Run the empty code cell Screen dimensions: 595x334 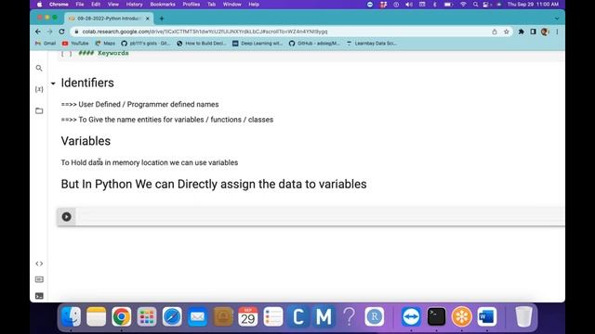pyautogui.click(x=66, y=216)
